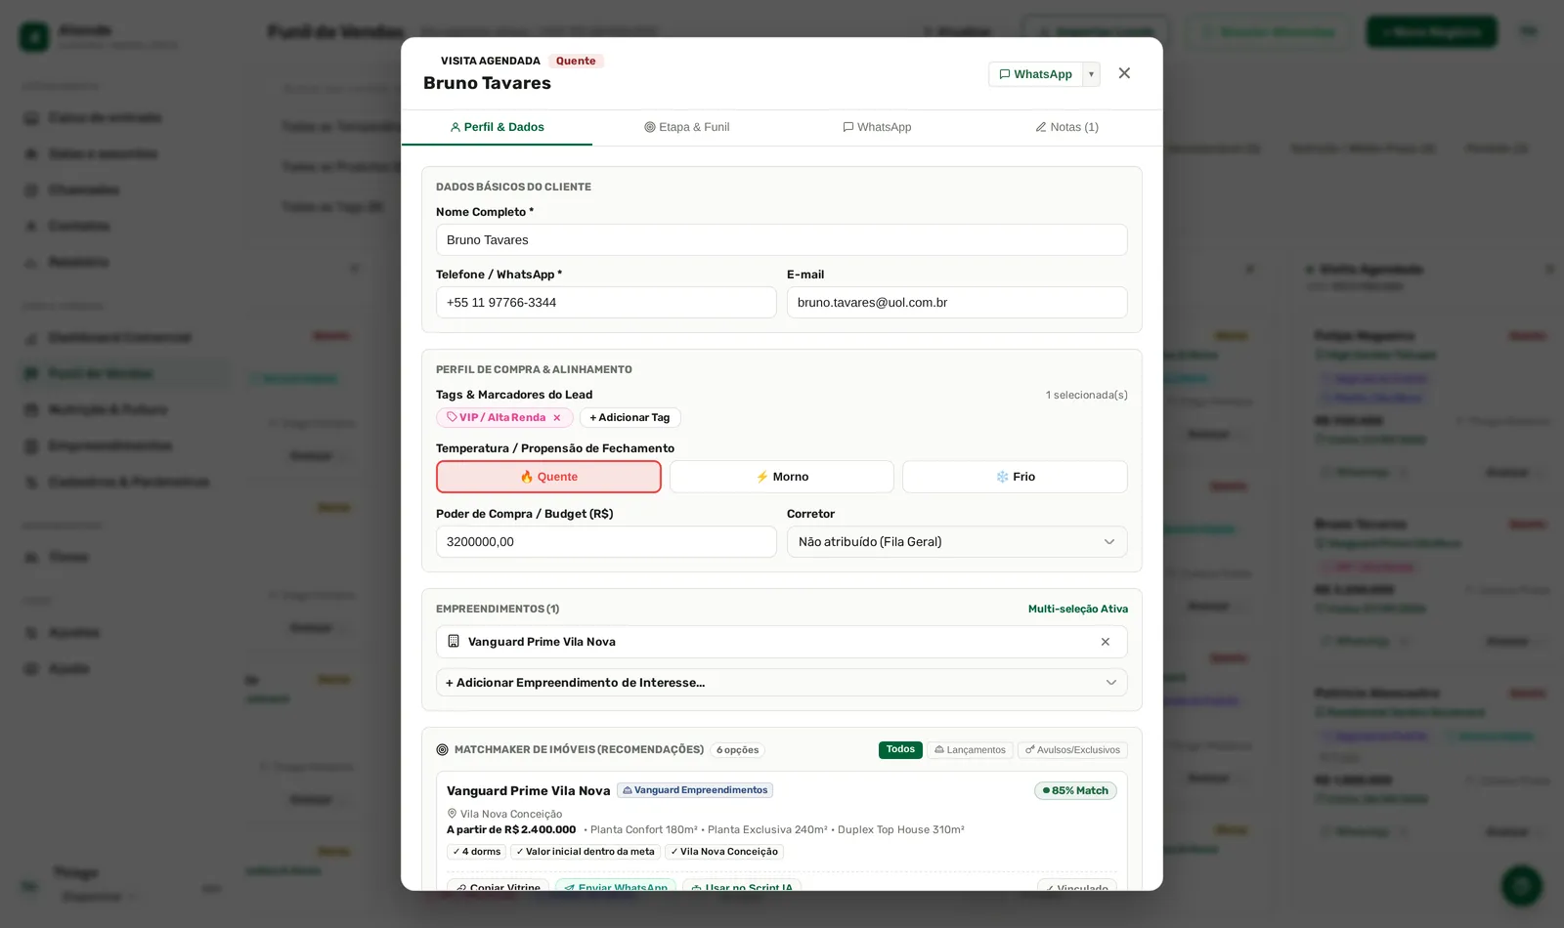Open the WhatsApp tab
The width and height of the screenshot is (1564, 928).
877,127
